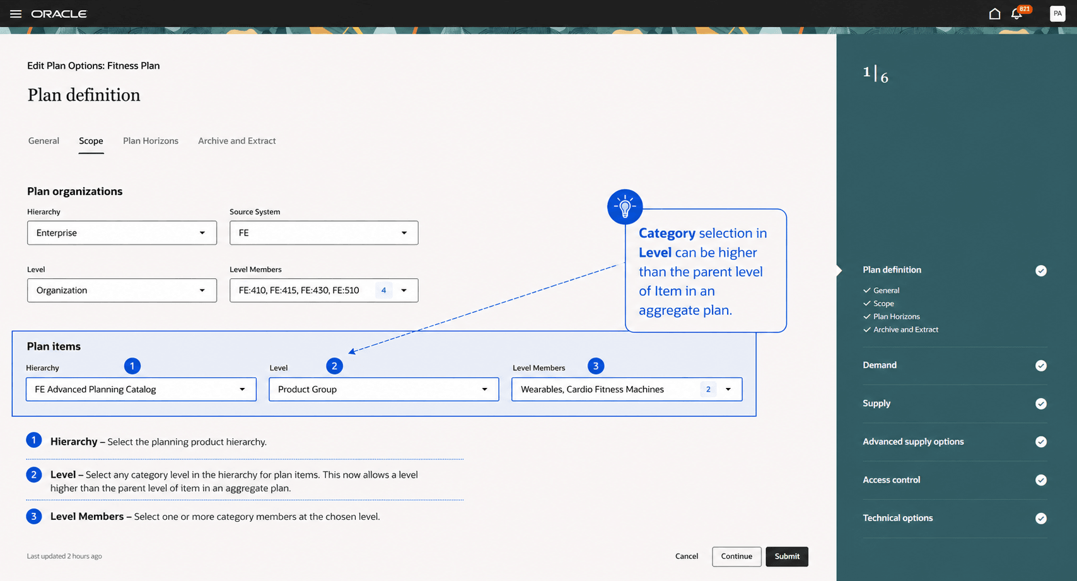
Task: Click the 'Edit Plan Options: Fitness Plan' title
Action: pyautogui.click(x=93, y=66)
